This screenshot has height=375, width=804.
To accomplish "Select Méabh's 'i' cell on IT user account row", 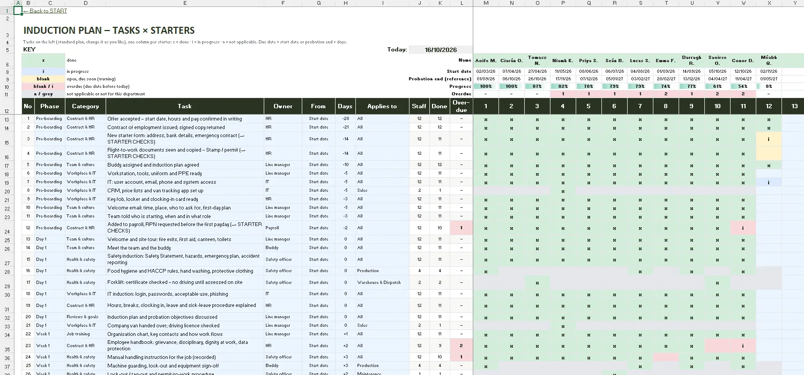I will coord(769,182).
